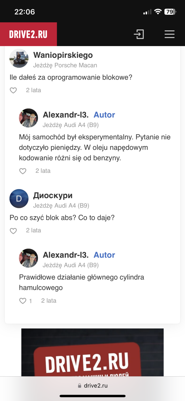Screen dimensions: 185x401
Task: Tap the lock icon in address bar
Action: (79, 385)
